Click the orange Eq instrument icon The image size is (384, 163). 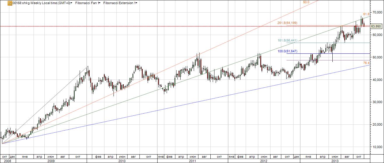tap(10, 3)
